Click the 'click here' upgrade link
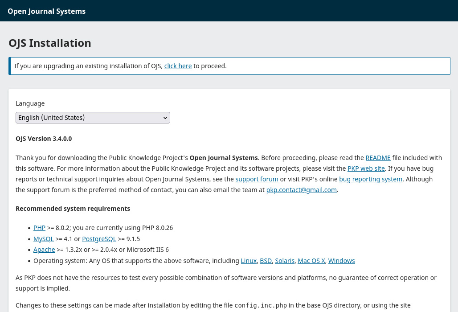 click(x=178, y=66)
